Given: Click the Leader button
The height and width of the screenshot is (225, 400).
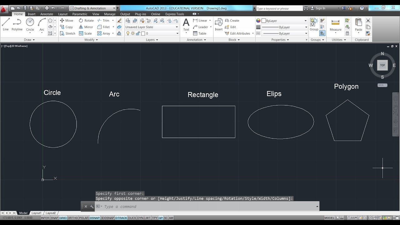Looking at the screenshot, I should [x=201, y=27].
